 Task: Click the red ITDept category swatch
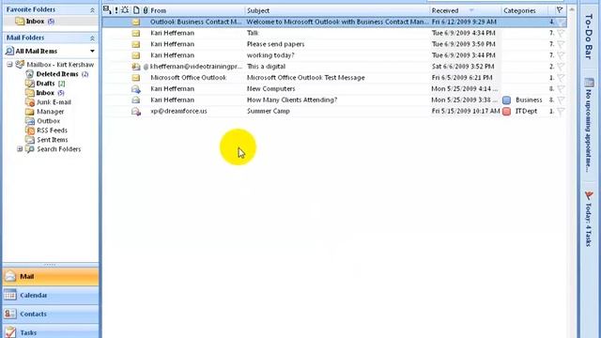tap(507, 111)
